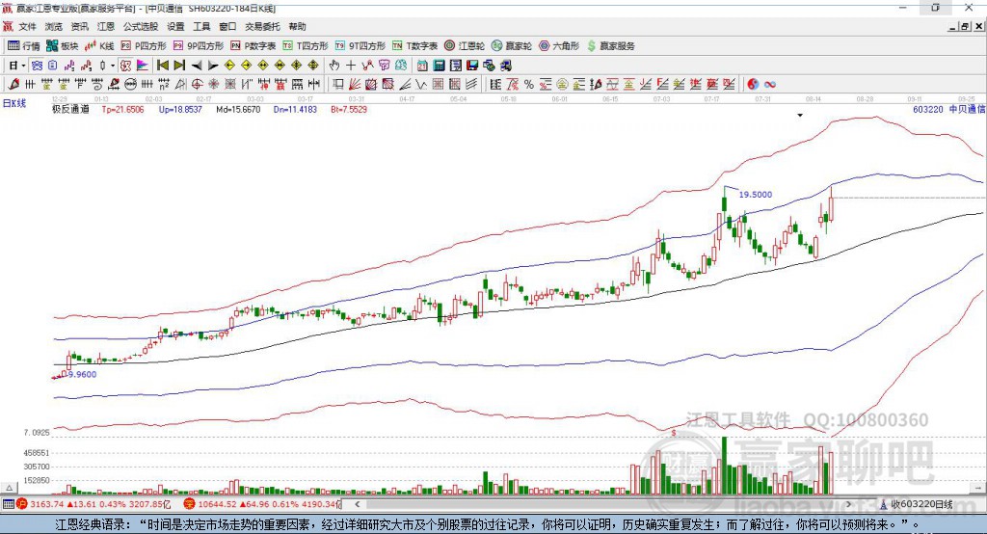This screenshot has height=534, width=987.
Task: Select the hand pan tool
Action: click(334, 66)
